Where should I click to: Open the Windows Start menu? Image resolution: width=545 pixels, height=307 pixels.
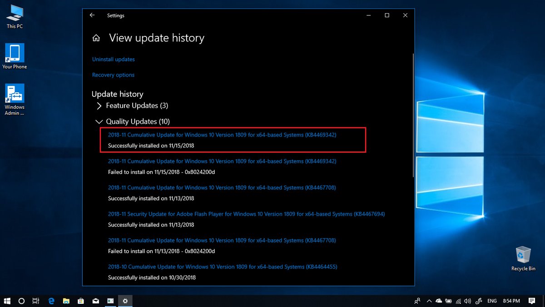coord(7,301)
